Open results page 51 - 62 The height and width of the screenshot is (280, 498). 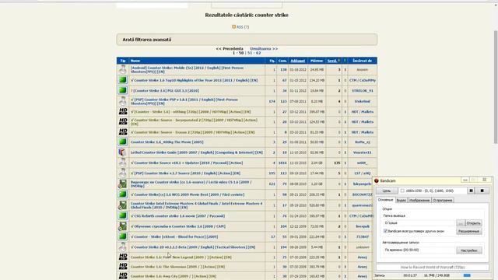254,53
